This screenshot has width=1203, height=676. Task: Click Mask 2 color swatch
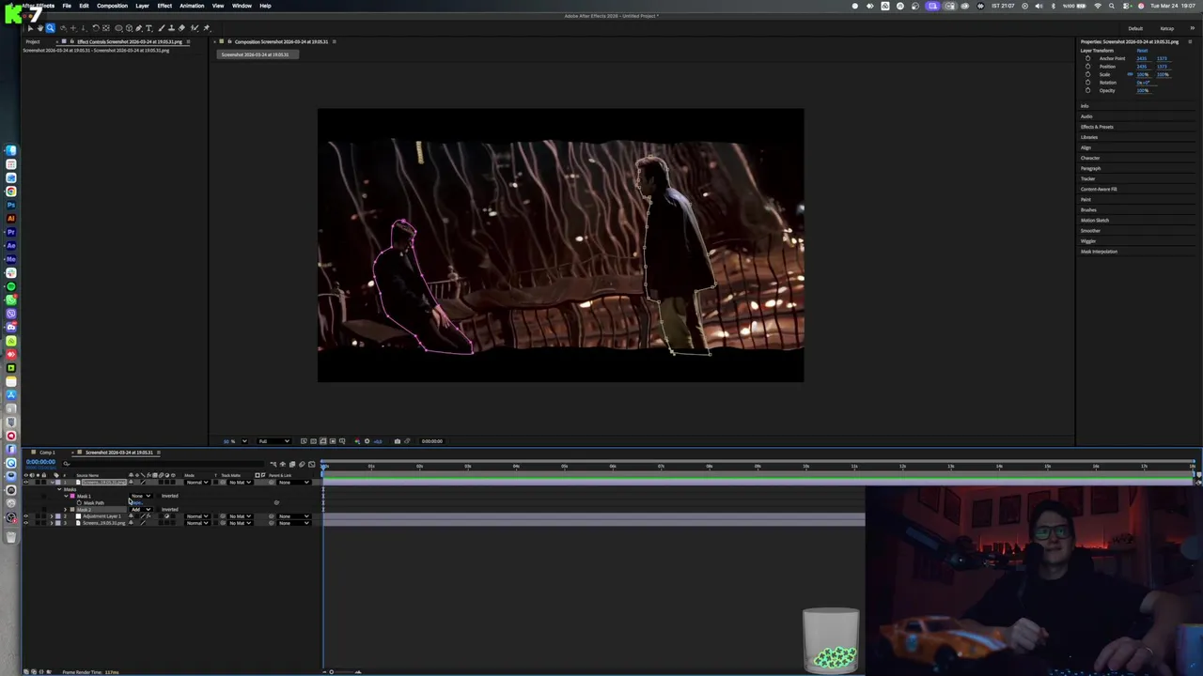[72, 509]
